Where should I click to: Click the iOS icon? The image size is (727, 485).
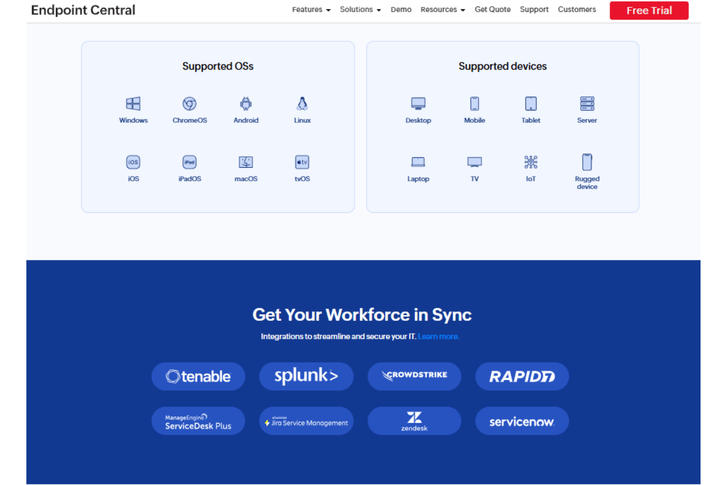coord(133,162)
